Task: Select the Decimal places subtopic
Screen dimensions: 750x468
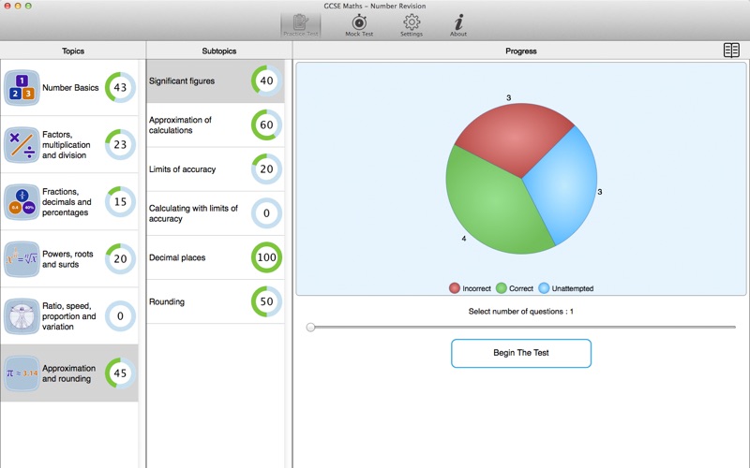Action: [x=216, y=257]
